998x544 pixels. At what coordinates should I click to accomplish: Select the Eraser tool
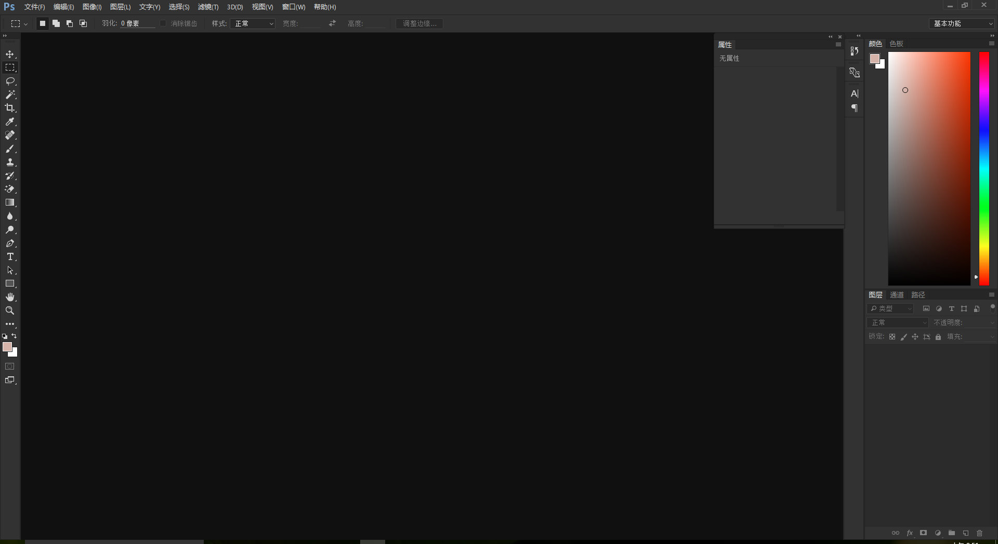click(x=10, y=189)
